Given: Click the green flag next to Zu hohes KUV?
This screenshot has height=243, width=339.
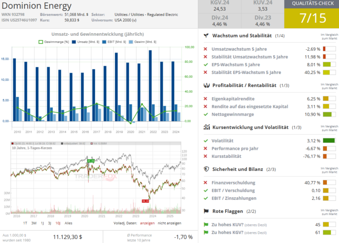Looking at the screenshot, I should [206, 225].
